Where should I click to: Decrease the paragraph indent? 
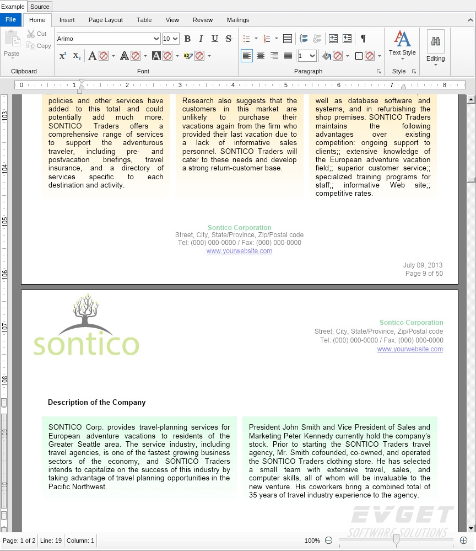pyautogui.click(x=347, y=39)
